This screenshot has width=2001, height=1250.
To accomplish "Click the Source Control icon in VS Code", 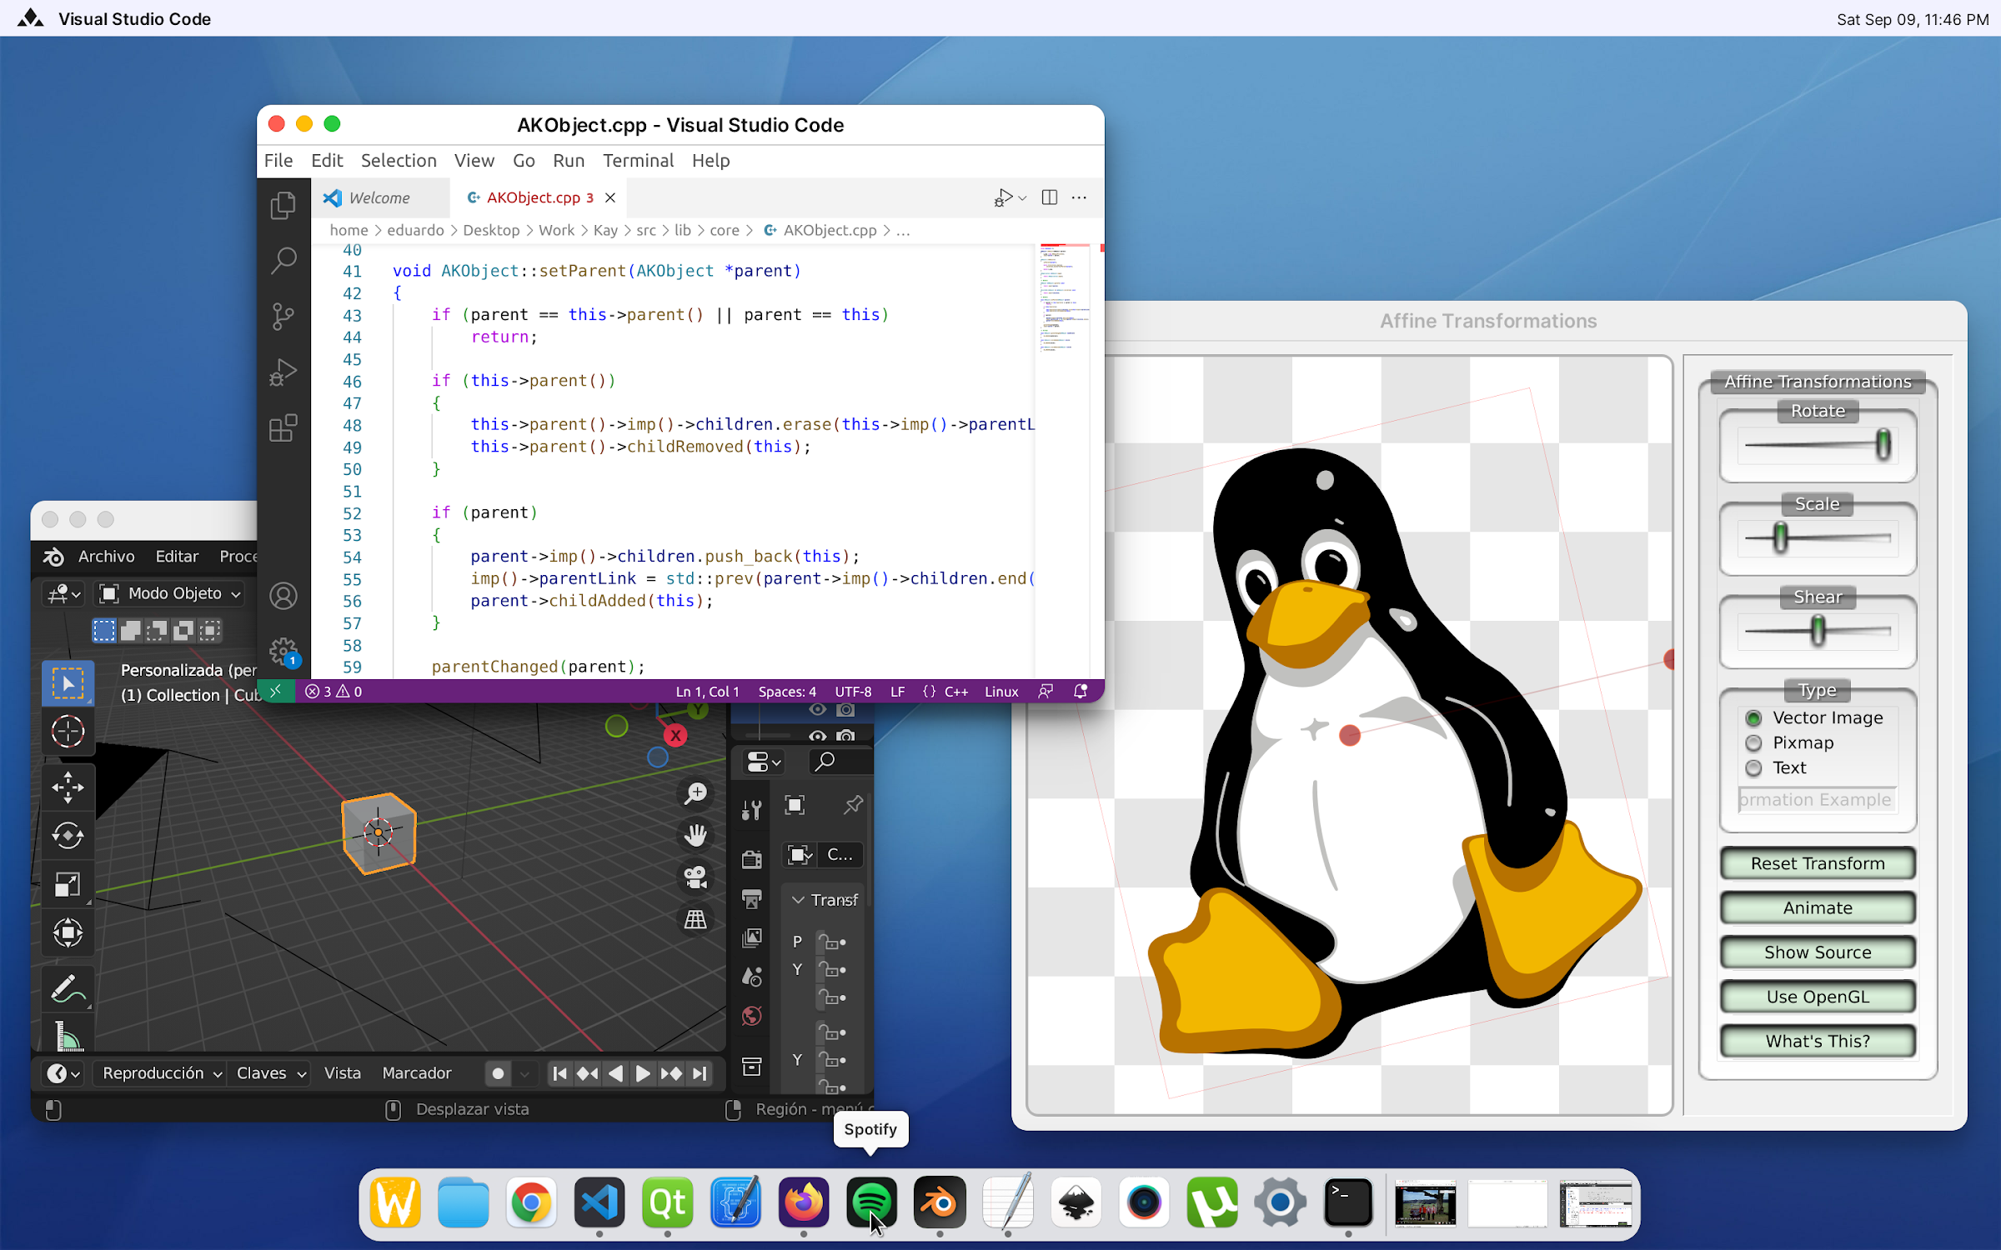I will coord(283,317).
